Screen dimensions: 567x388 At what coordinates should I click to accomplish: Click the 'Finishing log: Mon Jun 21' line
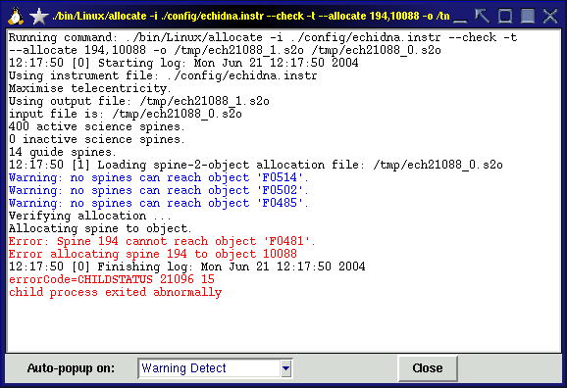(187, 267)
